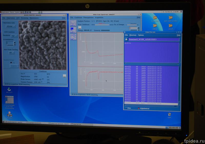The width and height of the screenshot is (205, 144).
Task: Increase sweep number with up arrow
Action: [x=138, y=28]
